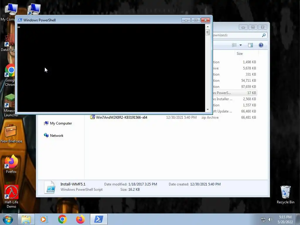
Task: Select the row sized 1,557 KB
Action: [x=235, y=105]
